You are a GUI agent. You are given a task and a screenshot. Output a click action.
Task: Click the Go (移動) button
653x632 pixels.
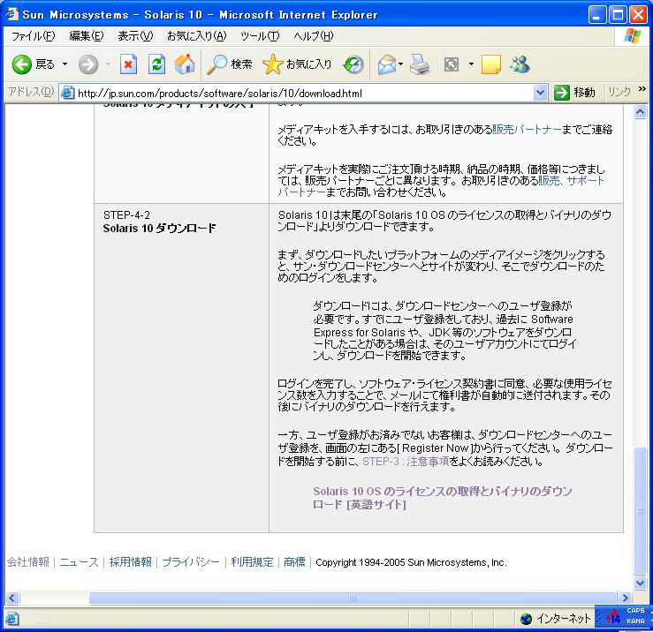[574, 93]
